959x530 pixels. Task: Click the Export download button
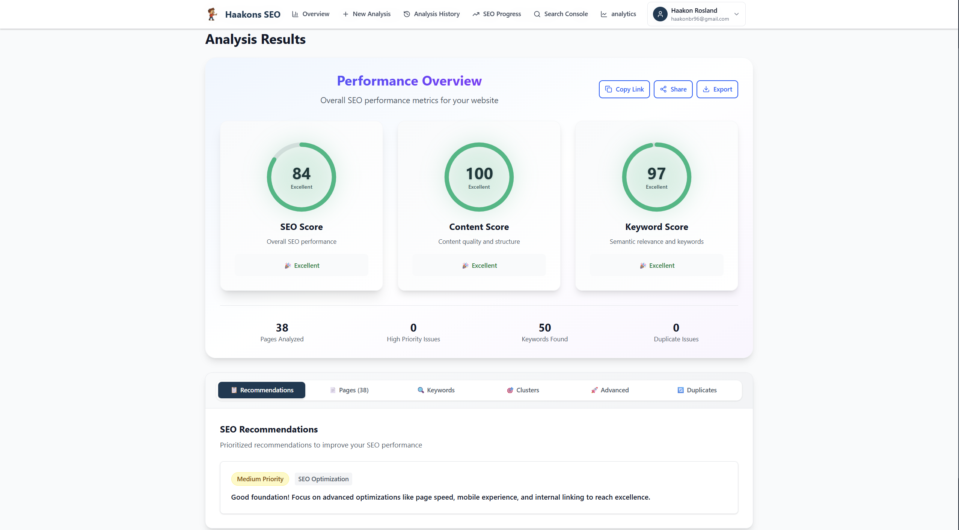tap(717, 89)
